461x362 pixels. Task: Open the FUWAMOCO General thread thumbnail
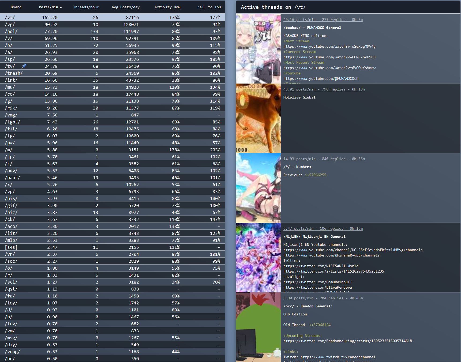tap(258, 49)
